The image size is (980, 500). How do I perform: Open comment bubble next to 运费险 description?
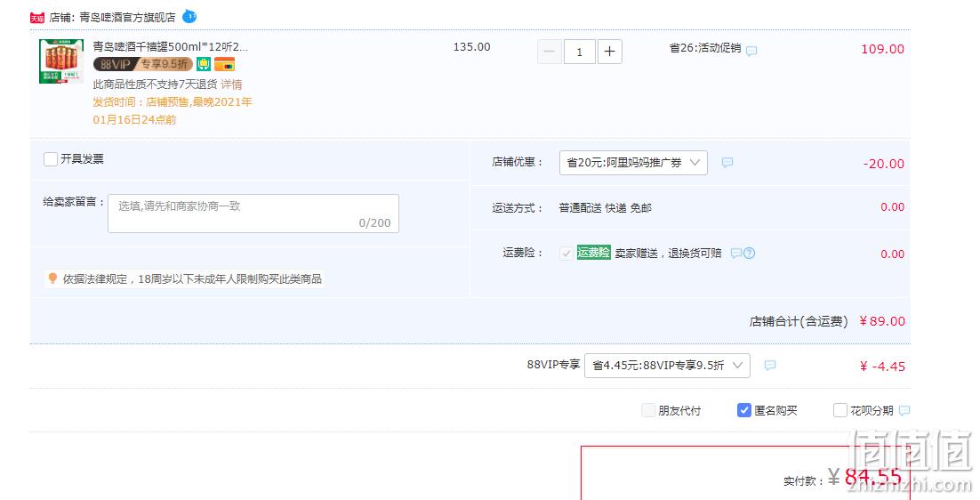coord(736,254)
